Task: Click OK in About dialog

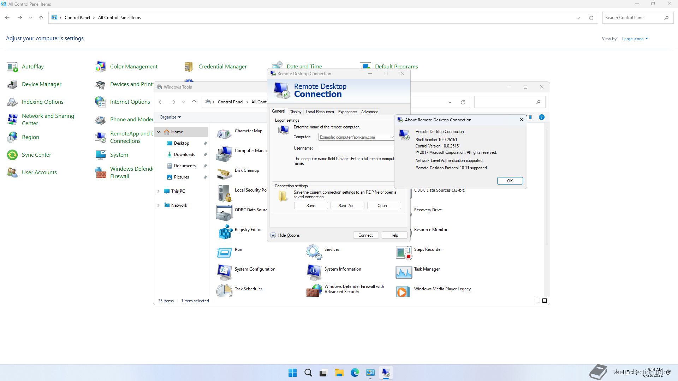Action: (x=510, y=181)
